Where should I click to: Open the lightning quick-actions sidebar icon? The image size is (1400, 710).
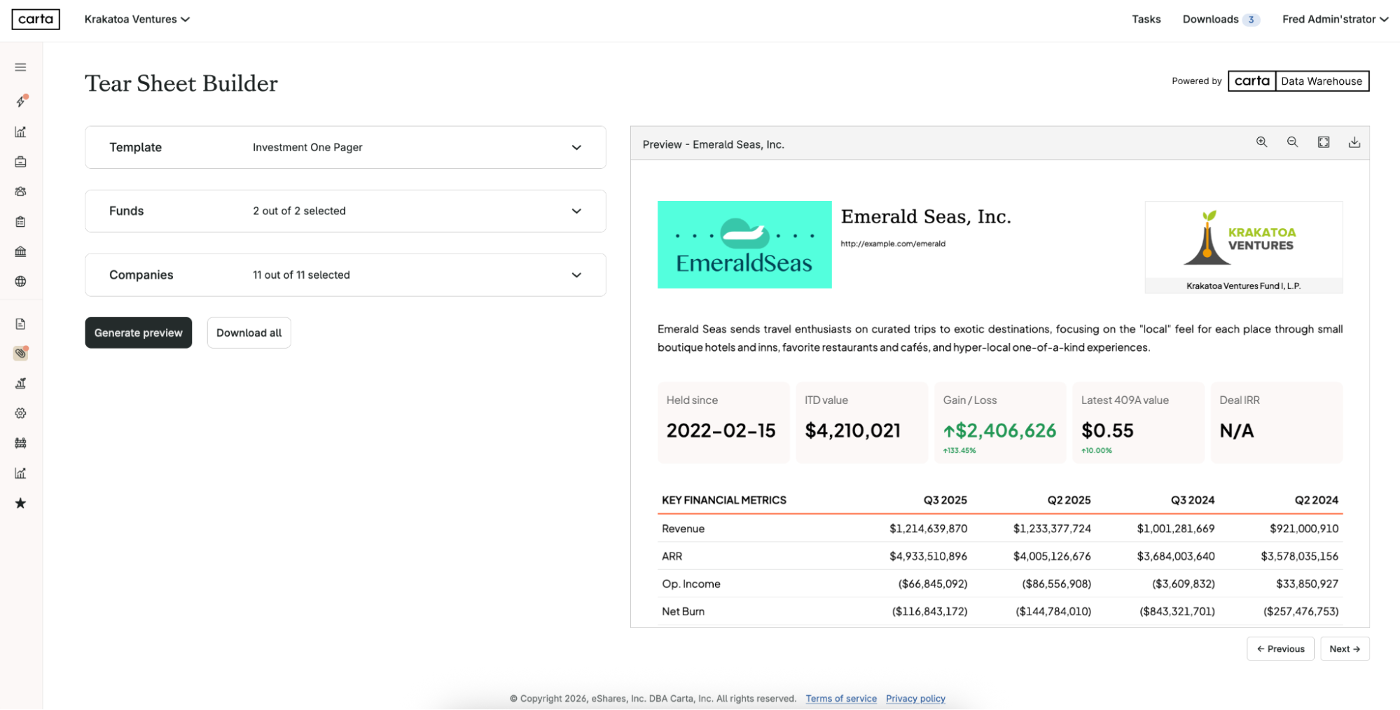21,101
